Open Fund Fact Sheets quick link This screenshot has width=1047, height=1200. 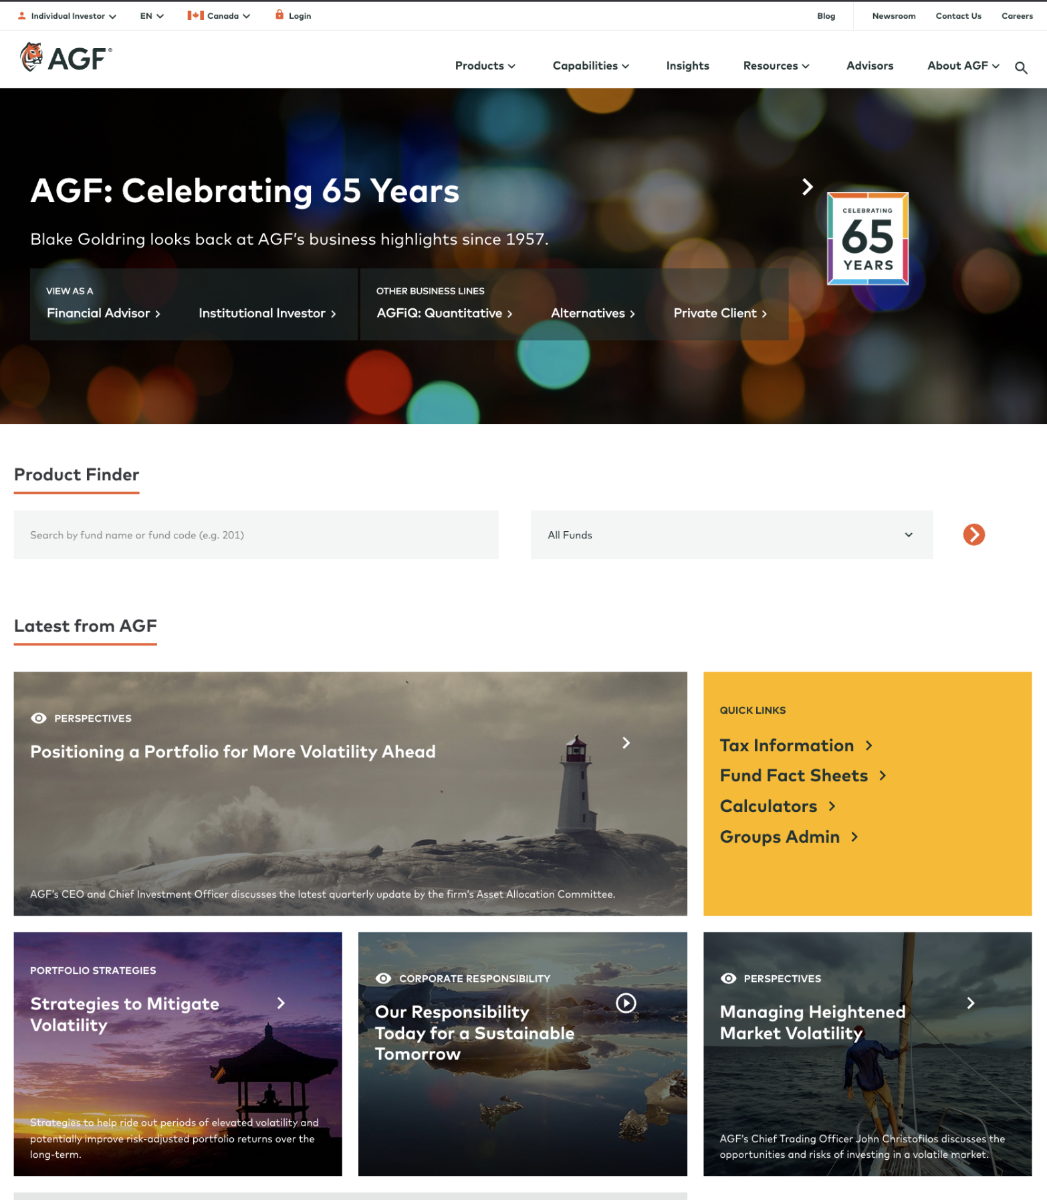(x=794, y=776)
